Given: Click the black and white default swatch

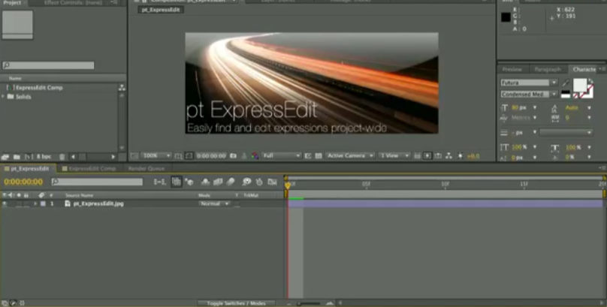Looking at the screenshot, I should [x=566, y=94].
